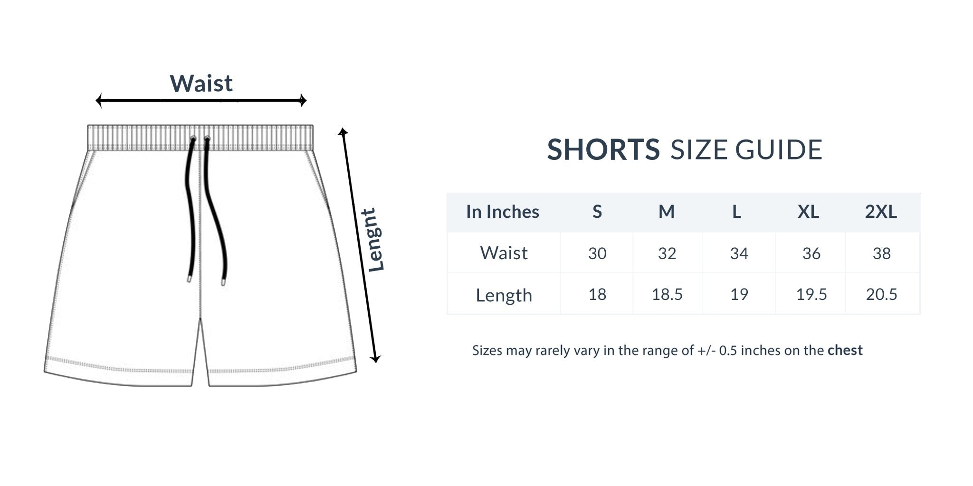Click the In Inches table header
Image resolution: width=973 pixels, height=486 pixels.
pos(503,212)
